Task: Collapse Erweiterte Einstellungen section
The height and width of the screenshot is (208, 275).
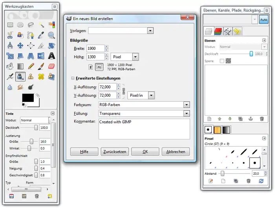Action: [73, 78]
